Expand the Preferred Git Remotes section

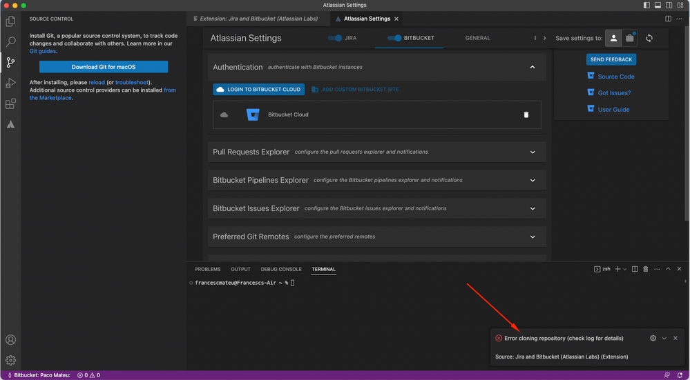pyautogui.click(x=533, y=237)
